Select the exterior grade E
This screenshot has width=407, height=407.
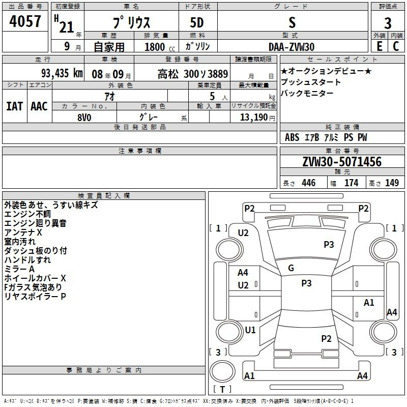(x=380, y=46)
